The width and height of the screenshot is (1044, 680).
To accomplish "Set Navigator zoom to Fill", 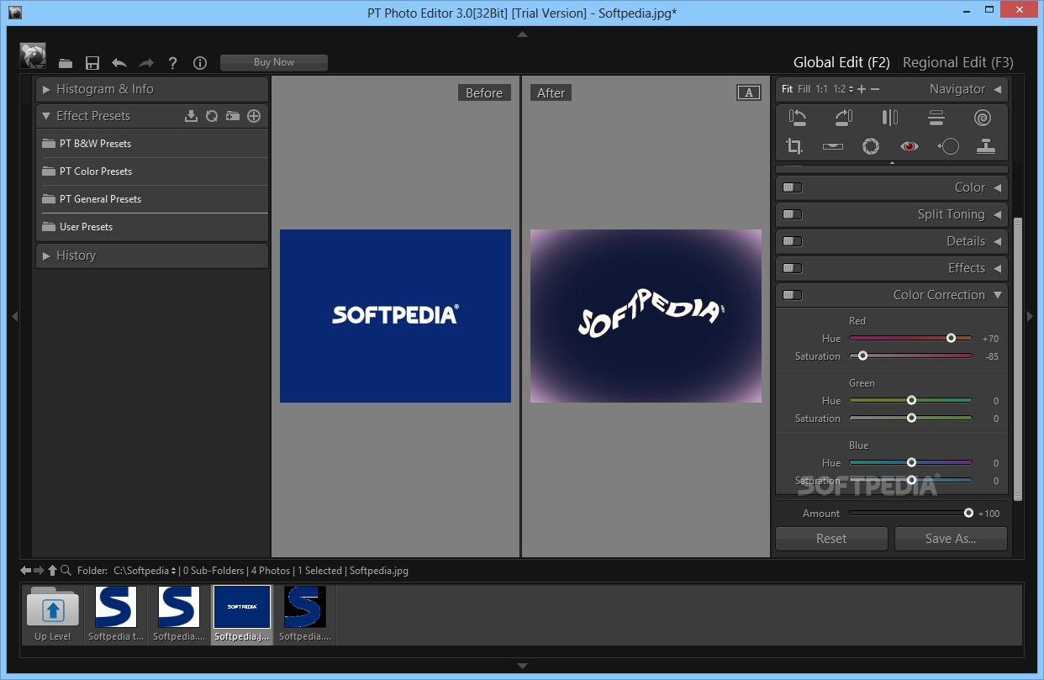I will pos(804,89).
